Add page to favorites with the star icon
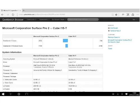This screenshot has width=140, height=105. [116, 15]
